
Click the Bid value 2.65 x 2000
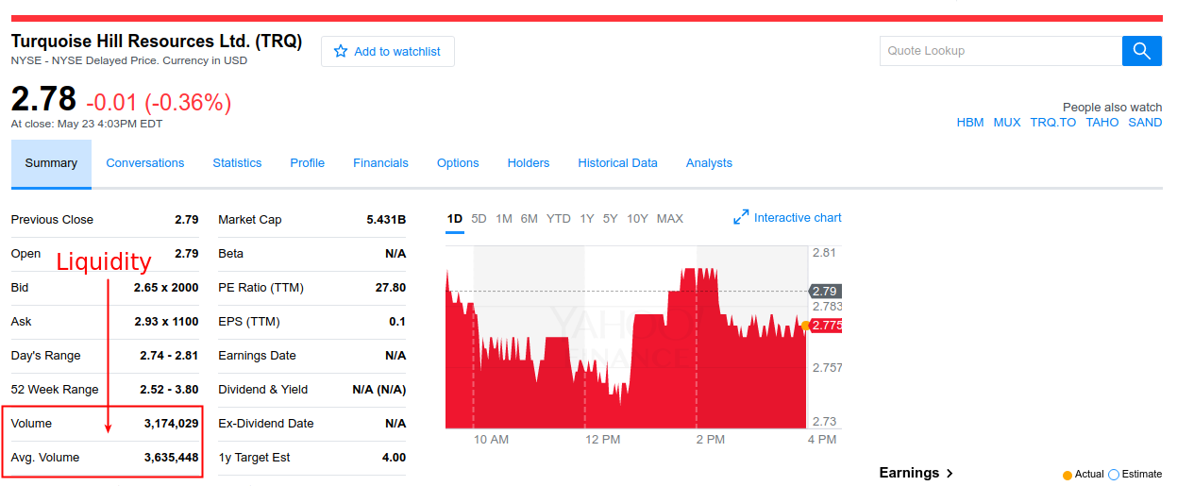[x=166, y=288]
